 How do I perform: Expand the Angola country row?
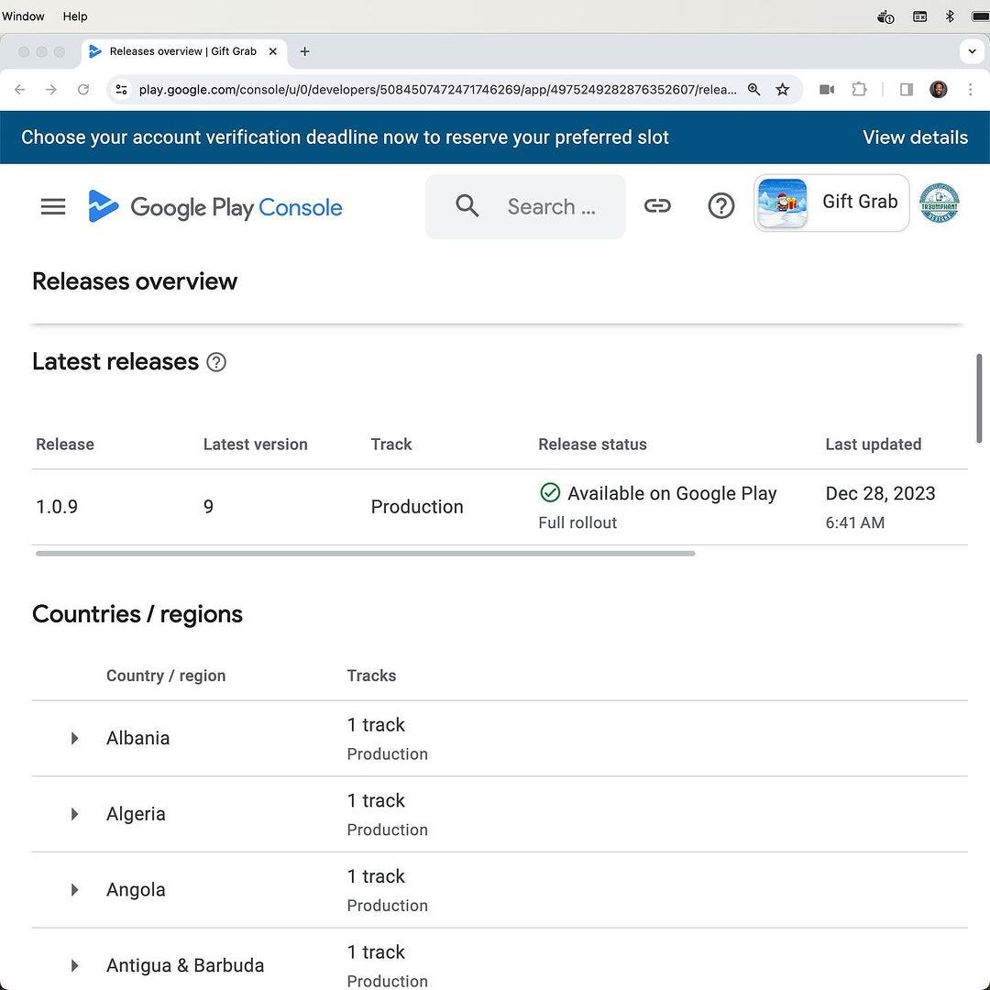[74, 890]
